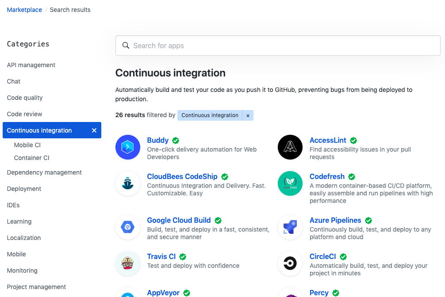Screen dimensions: 445x297
Task: Open the CloudBees CodeShip ship logo
Action: click(128, 183)
